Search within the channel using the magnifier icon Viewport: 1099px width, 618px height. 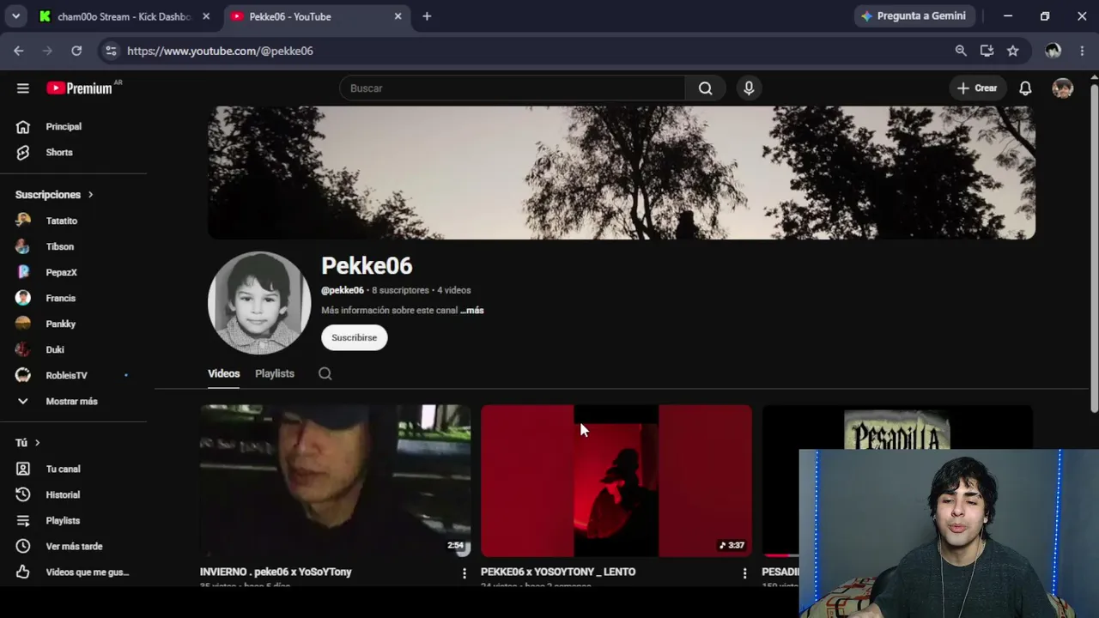point(325,373)
